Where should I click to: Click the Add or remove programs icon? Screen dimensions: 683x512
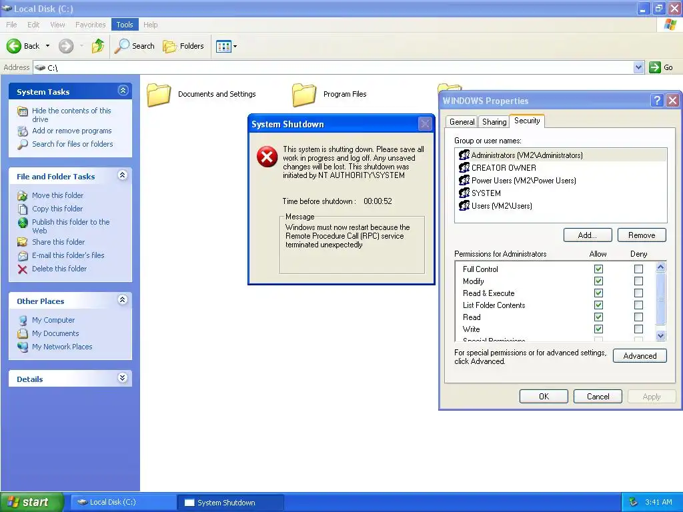point(22,131)
